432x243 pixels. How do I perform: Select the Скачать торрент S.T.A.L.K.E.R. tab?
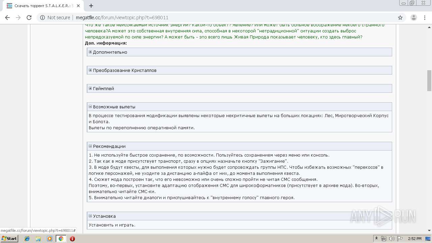point(43,6)
